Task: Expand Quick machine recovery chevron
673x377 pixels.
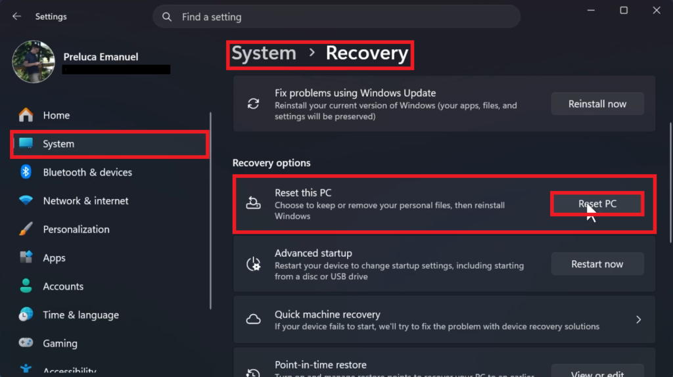Action: click(639, 319)
